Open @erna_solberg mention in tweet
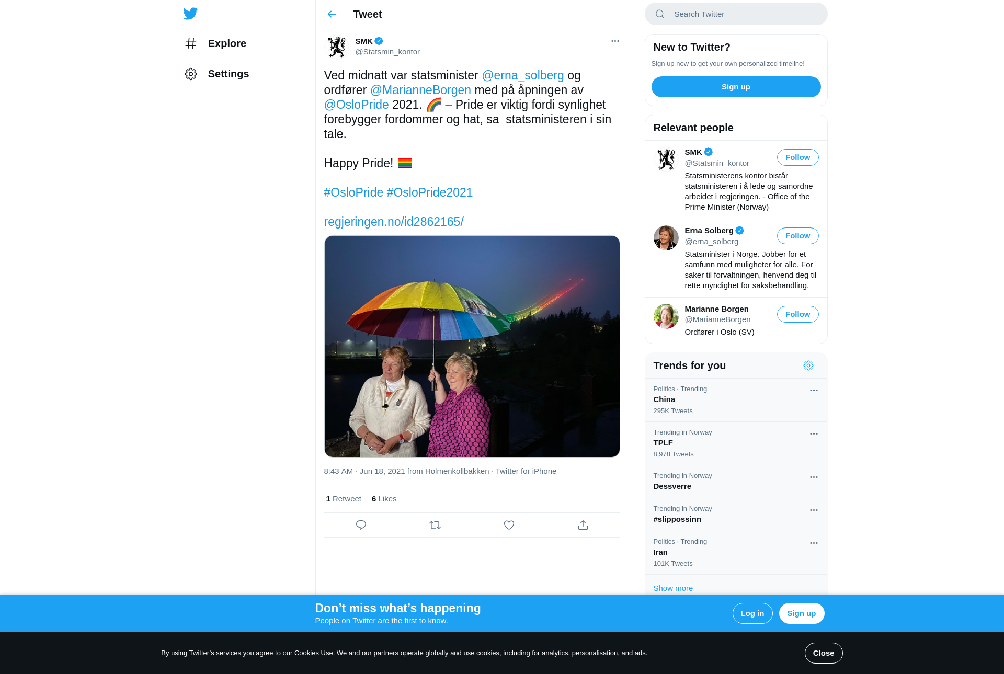Viewport: 1004px width, 674px height. click(x=522, y=75)
